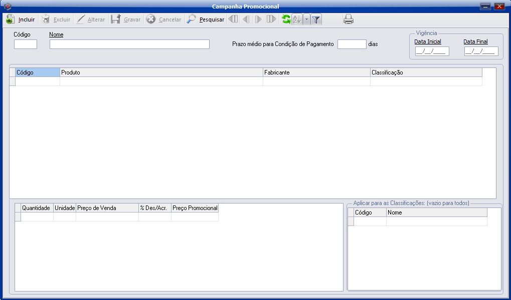Screen dimensions: 511x300
Task: Click the campaign Código input box
Action: pos(26,44)
